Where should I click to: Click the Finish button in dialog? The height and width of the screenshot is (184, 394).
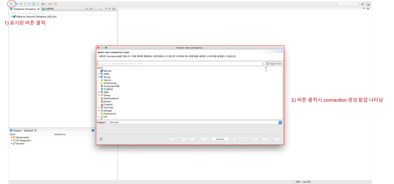pos(271,139)
